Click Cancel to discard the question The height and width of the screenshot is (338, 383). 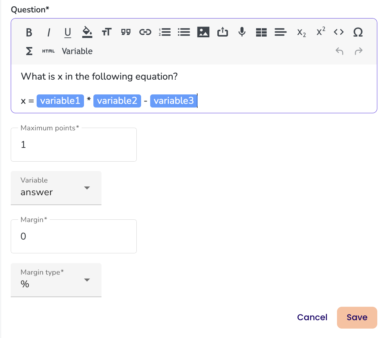[312, 317]
